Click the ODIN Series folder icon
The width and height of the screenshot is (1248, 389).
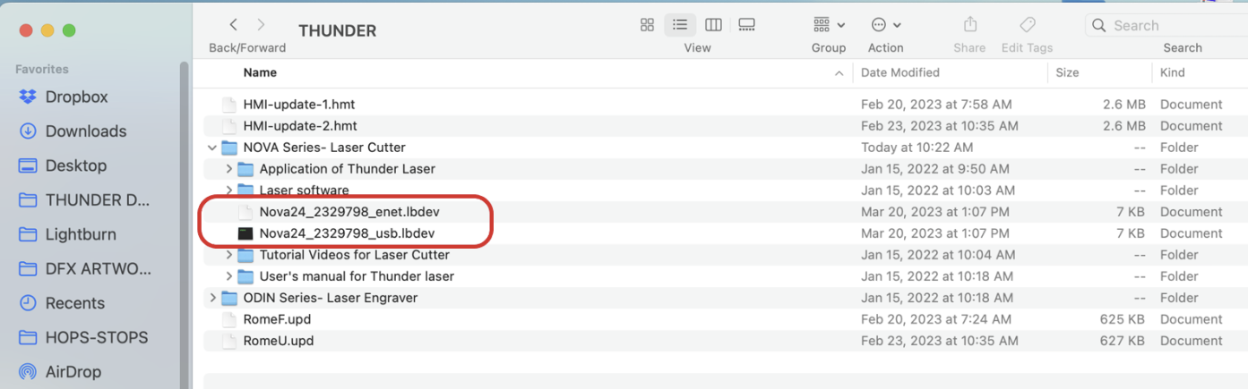tap(228, 298)
